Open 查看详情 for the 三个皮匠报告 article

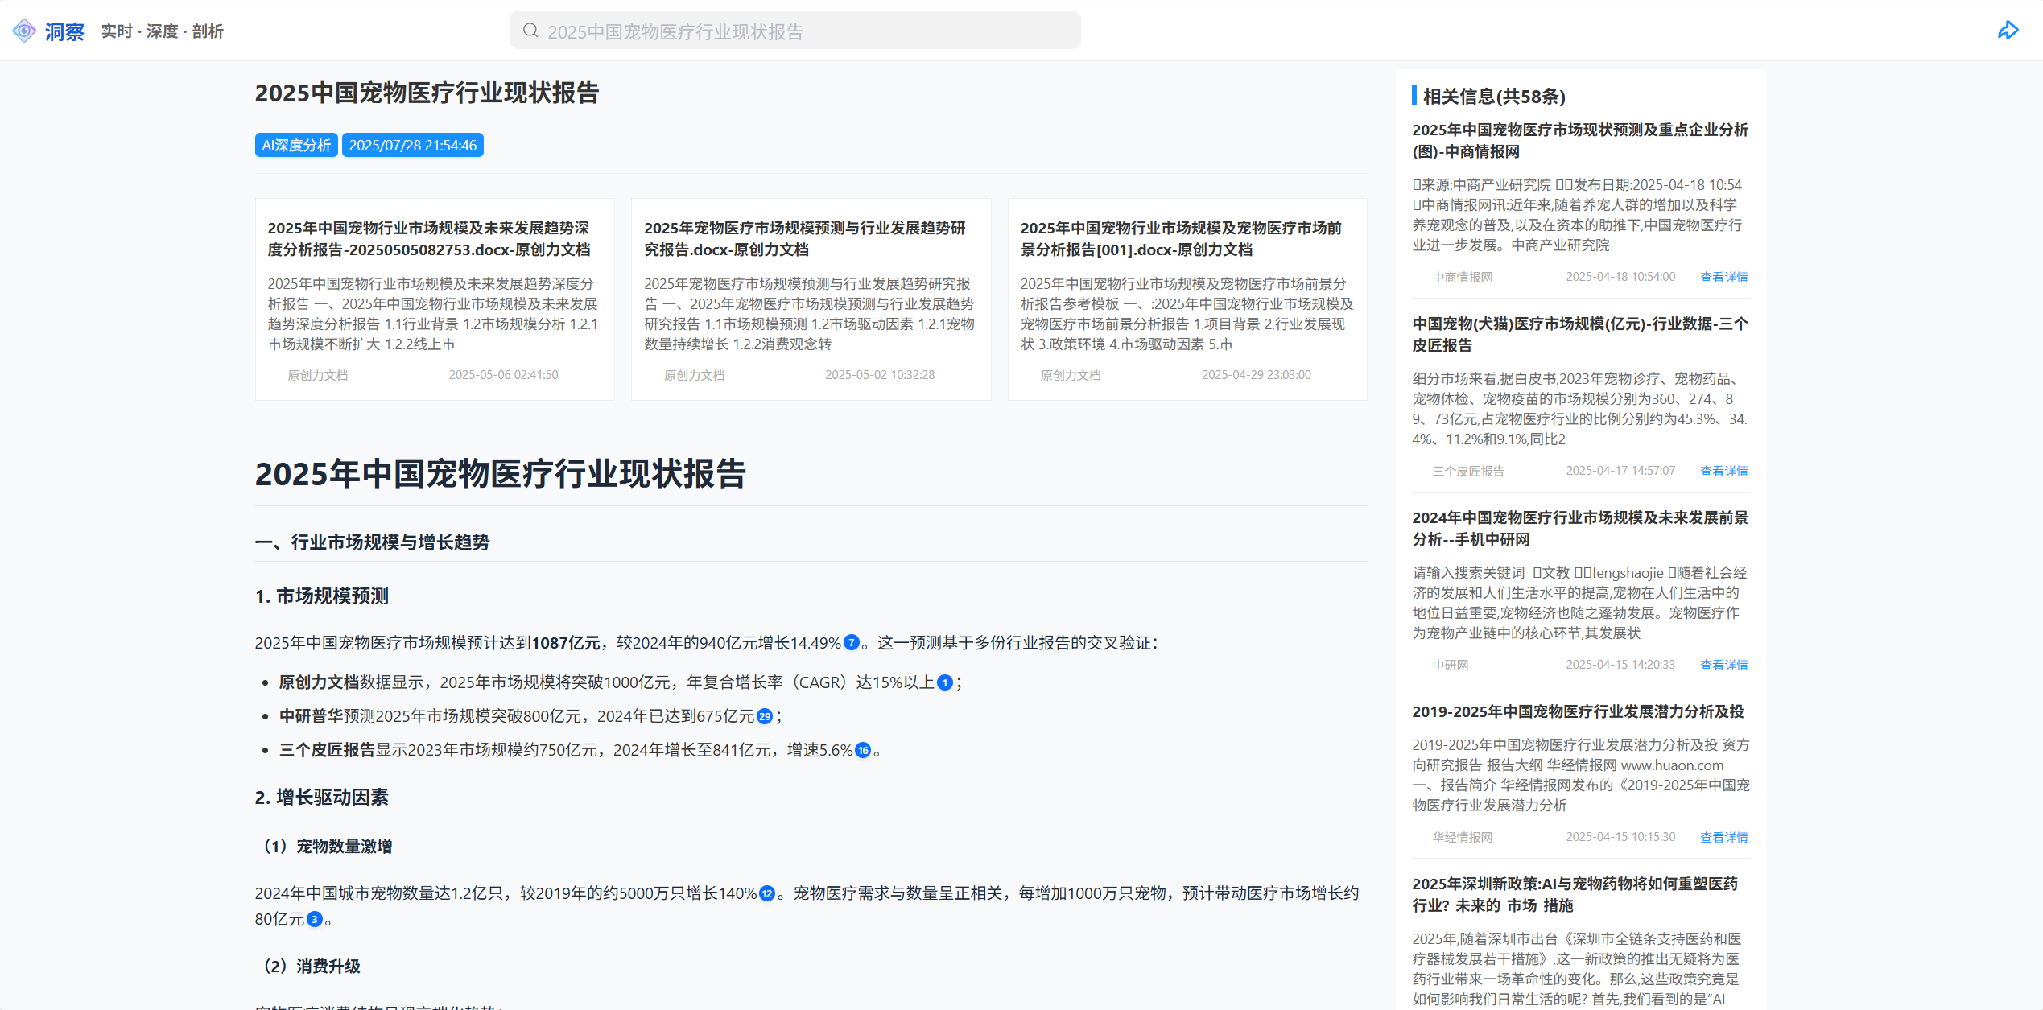pyautogui.click(x=1723, y=471)
